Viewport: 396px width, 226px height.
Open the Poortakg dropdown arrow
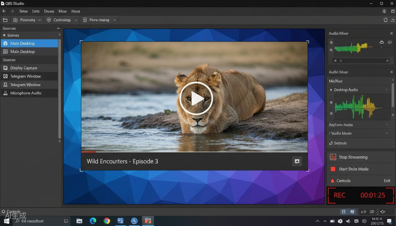point(39,20)
